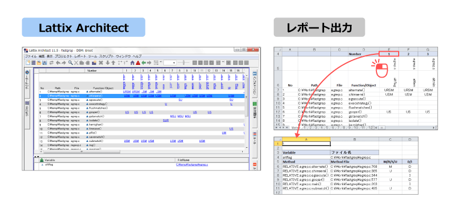
Task: Open the リポジトリ side tab
Action: [x=27, y=114]
